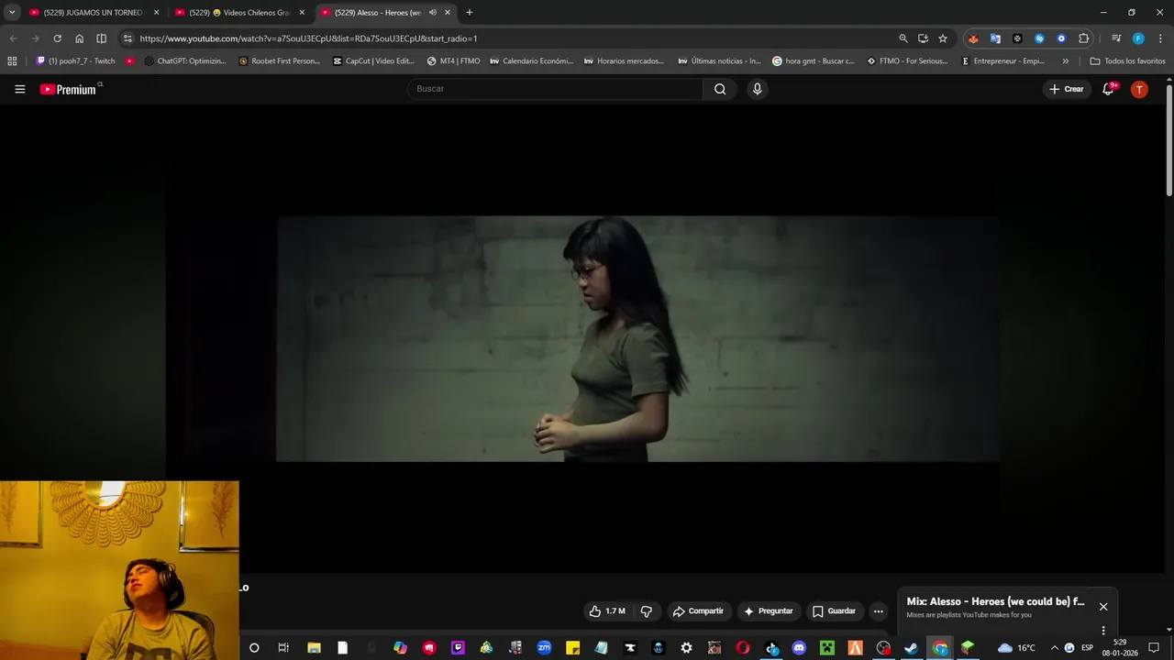Click the Crear create button
This screenshot has width=1174, height=660.
pyautogui.click(x=1067, y=89)
